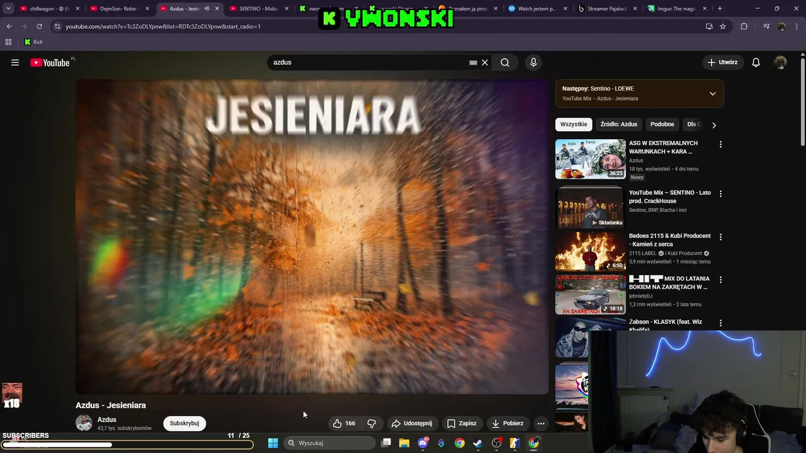The height and width of the screenshot is (453, 806).
Task: Bookmark this page with the star
Action: (x=723, y=26)
